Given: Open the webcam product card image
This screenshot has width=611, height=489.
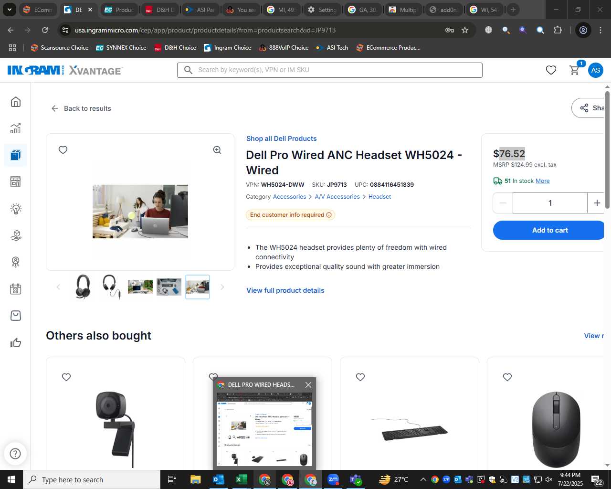Looking at the screenshot, I should click(116, 429).
